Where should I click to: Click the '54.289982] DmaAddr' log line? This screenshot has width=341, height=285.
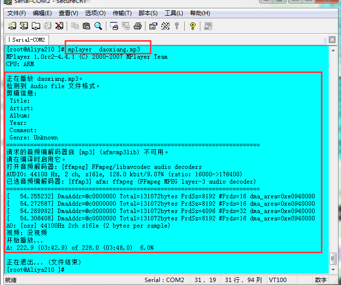[161, 211]
